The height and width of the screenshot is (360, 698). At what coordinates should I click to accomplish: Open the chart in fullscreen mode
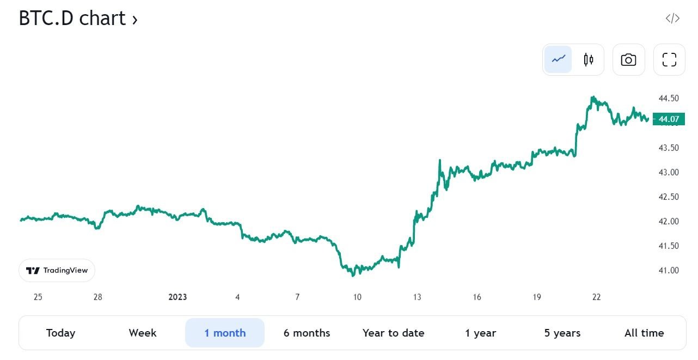tap(669, 59)
